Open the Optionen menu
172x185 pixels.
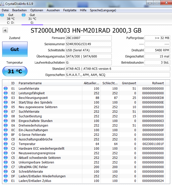[37, 10]
